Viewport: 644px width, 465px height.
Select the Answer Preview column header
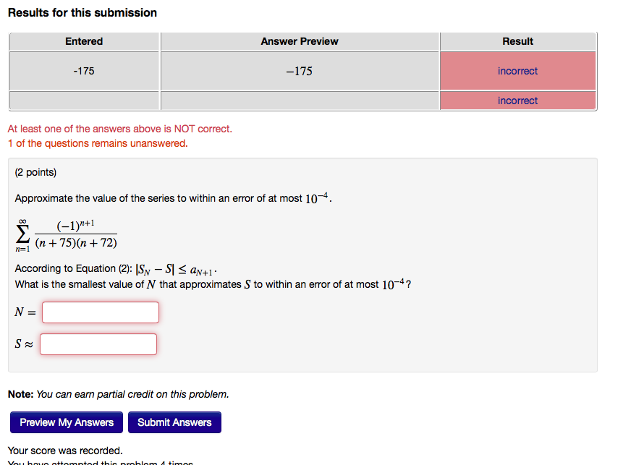pyautogui.click(x=299, y=41)
